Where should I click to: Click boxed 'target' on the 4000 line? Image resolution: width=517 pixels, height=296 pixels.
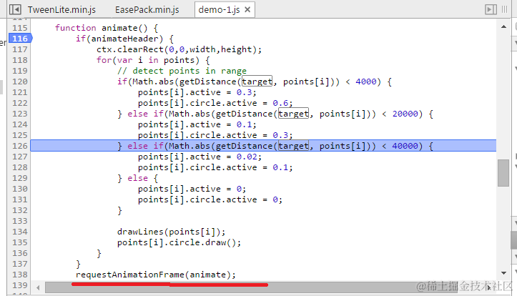pyautogui.click(x=257, y=82)
